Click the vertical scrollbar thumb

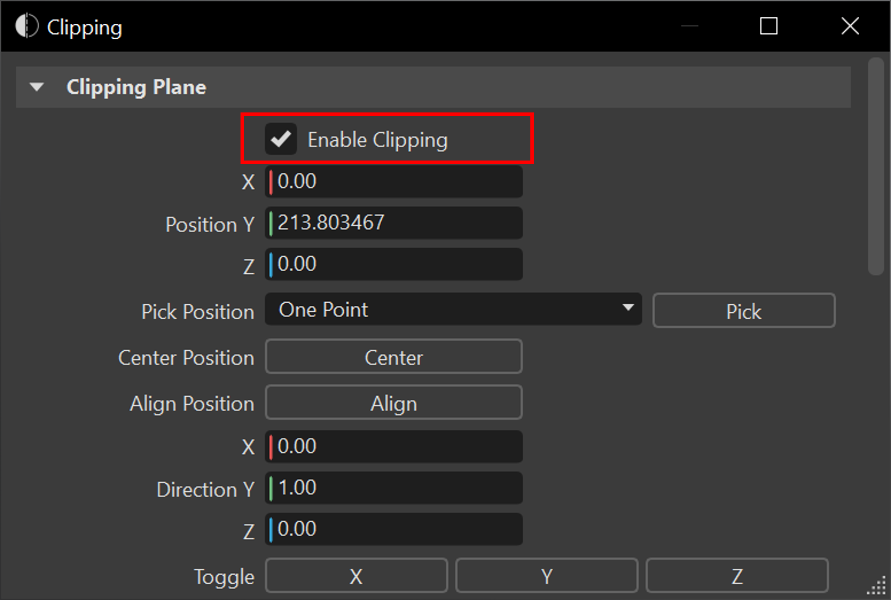[x=875, y=167]
